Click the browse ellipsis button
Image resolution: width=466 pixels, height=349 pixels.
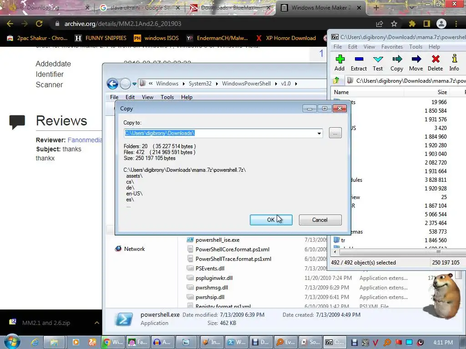[335, 133]
